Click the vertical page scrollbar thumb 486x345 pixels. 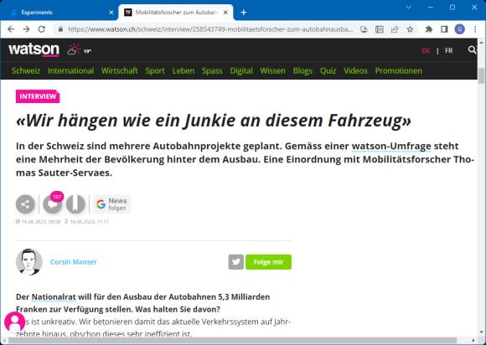pyautogui.click(x=481, y=76)
